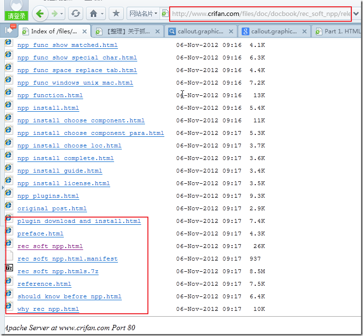Open reference.html link
Image resolution: width=363 pixels, height=336 pixels.
(44, 284)
